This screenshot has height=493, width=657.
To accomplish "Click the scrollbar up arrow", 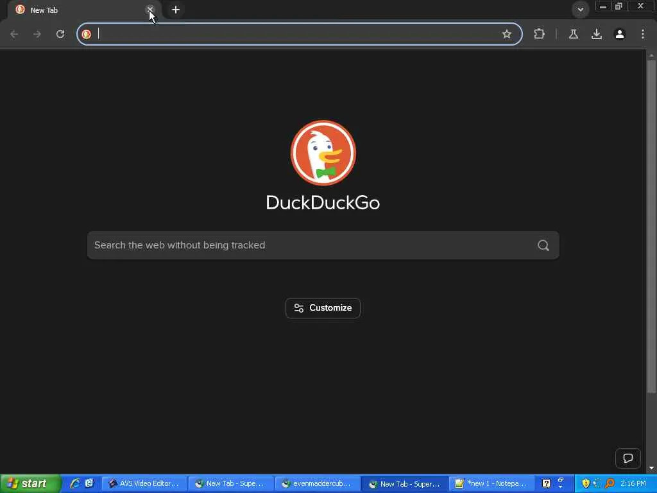I will (651, 55).
